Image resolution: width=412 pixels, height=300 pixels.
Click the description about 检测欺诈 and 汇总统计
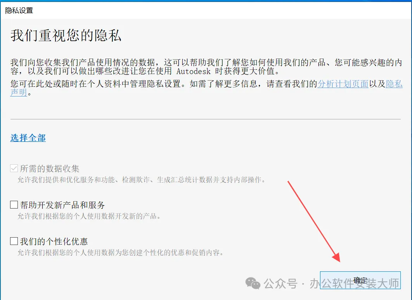(142, 179)
